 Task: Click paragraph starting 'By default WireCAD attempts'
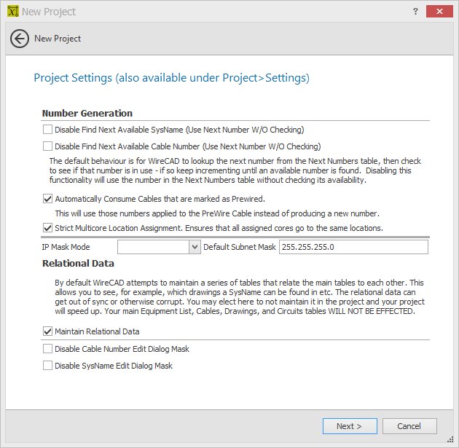point(240,296)
